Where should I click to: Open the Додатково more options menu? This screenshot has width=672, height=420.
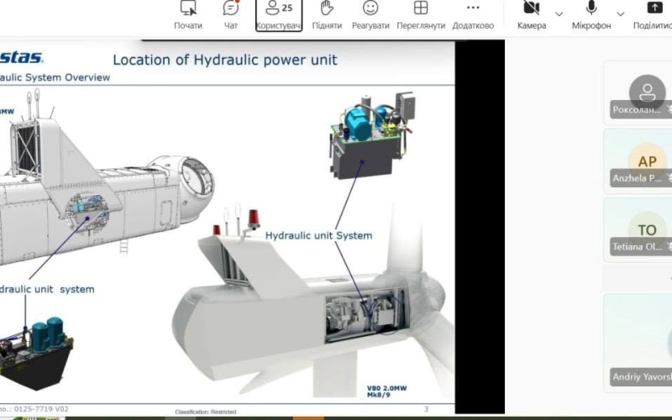click(x=473, y=15)
